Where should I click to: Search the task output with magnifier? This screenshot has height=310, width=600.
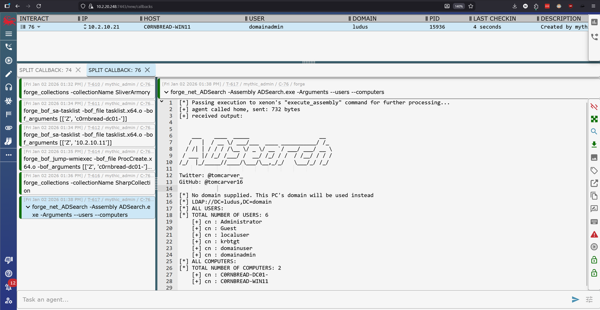pyautogui.click(x=594, y=131)
